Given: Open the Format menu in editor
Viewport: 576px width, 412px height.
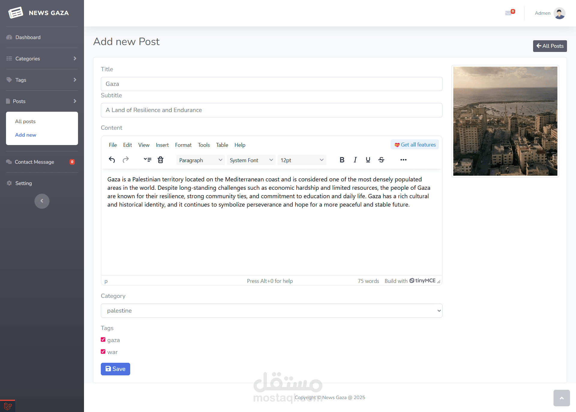Looking at the screenshot, I should point(183,145).
